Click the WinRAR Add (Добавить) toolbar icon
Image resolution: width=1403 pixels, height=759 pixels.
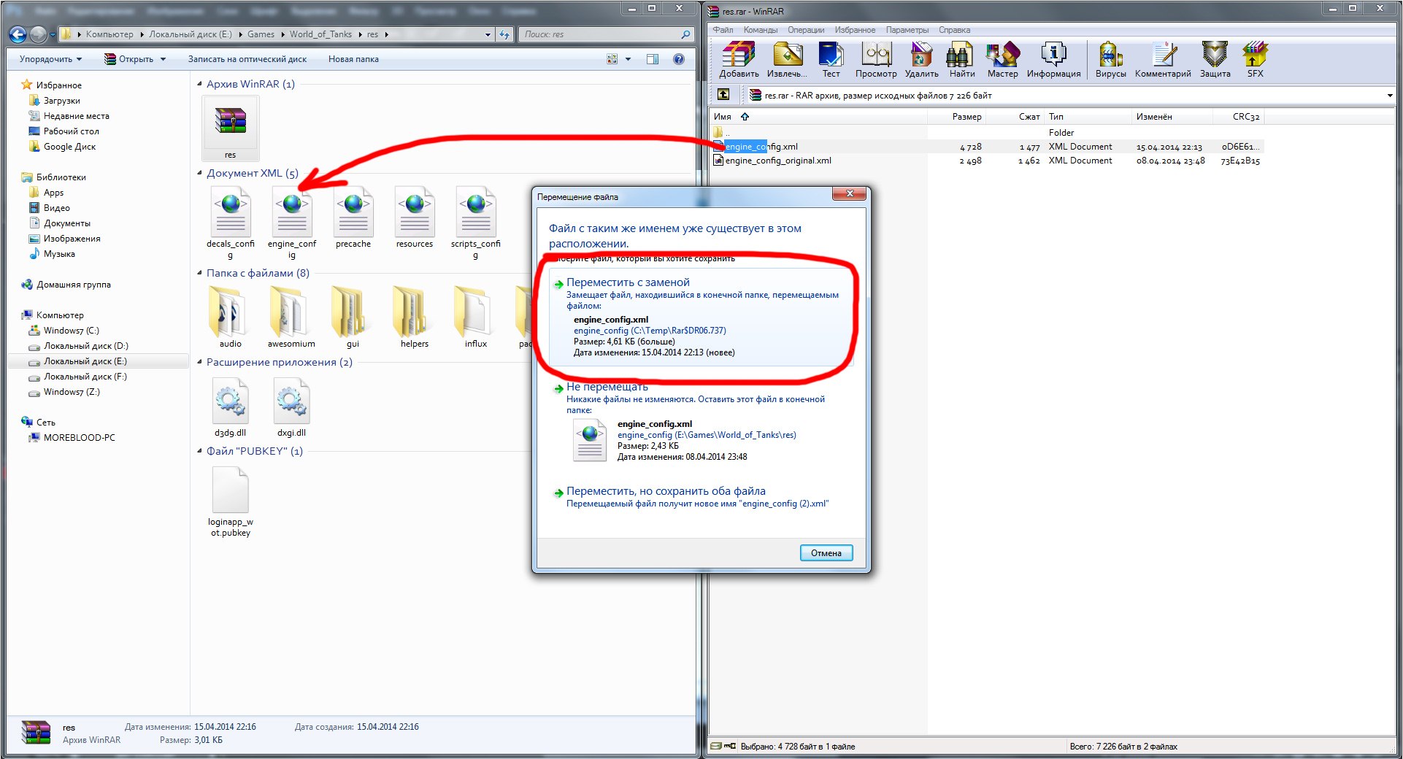click(739, 60)
